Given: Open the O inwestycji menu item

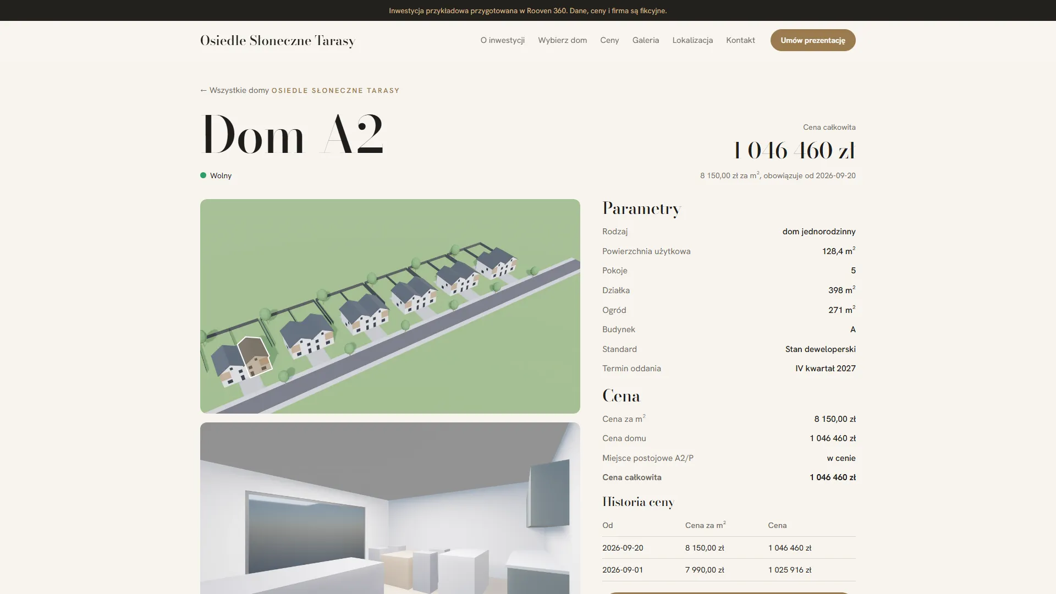Looking at the screenshot, I should (x=502, y=40).
